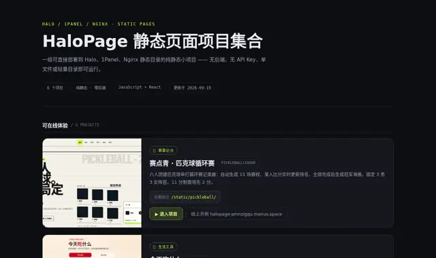Click the '纯静态 · 零后端' info chip
The height and width of the screenshot is (258, 436).
[x=91, y=88]
